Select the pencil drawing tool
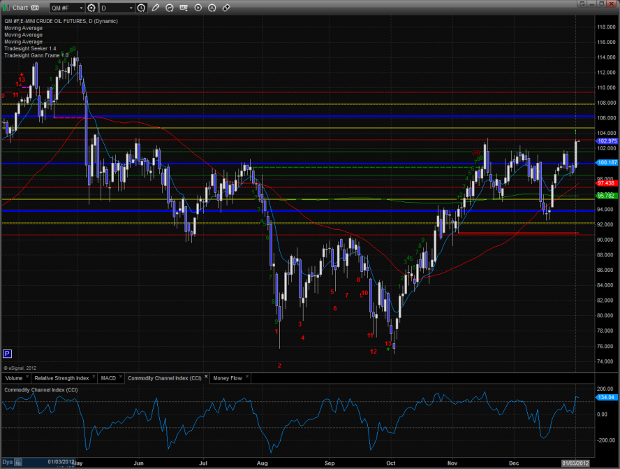 coord(155,8)
